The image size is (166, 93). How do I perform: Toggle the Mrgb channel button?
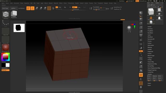pos(60,7)
